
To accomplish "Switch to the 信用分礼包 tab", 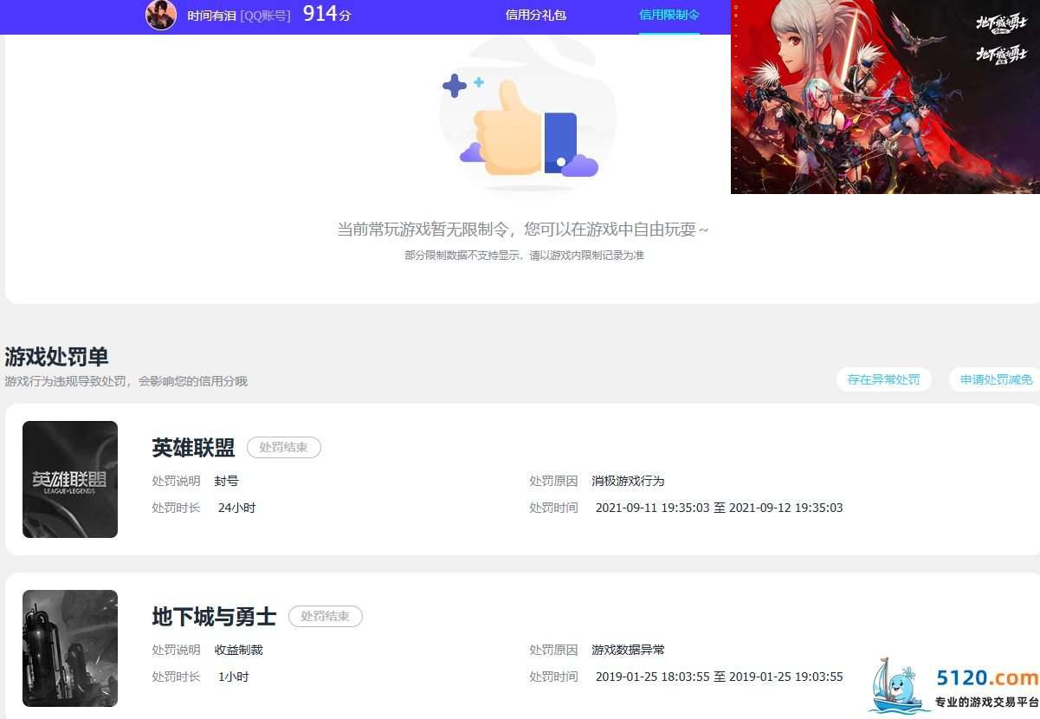I will point(535,15).
